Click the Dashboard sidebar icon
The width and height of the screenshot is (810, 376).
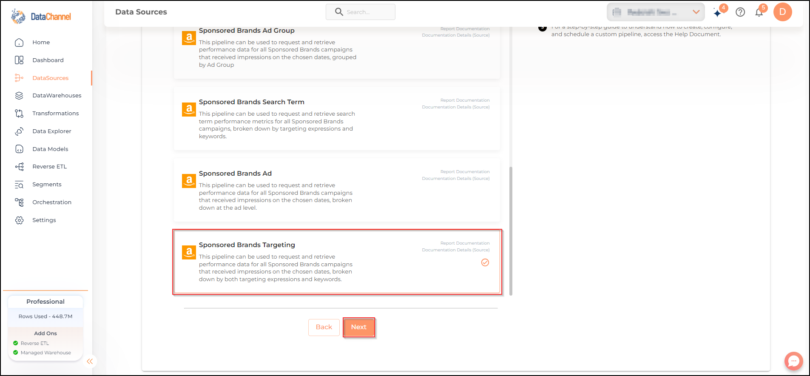pyautogui.click(x=19, y=60)
